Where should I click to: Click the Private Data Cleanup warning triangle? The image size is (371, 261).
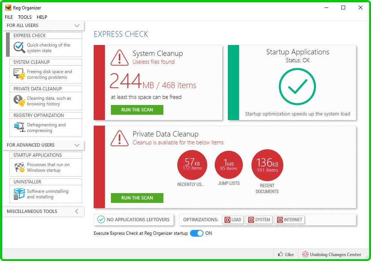tap(120, 138)
